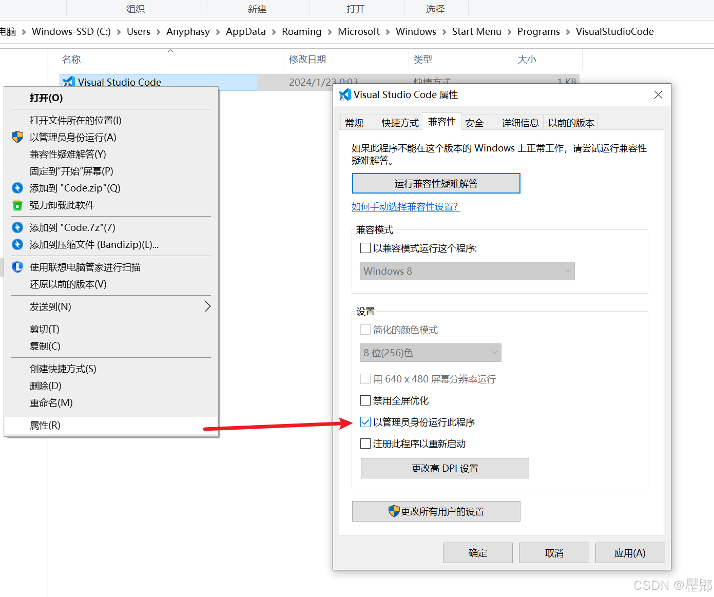Click breadcrumb chevron after Users

point(158,32)
